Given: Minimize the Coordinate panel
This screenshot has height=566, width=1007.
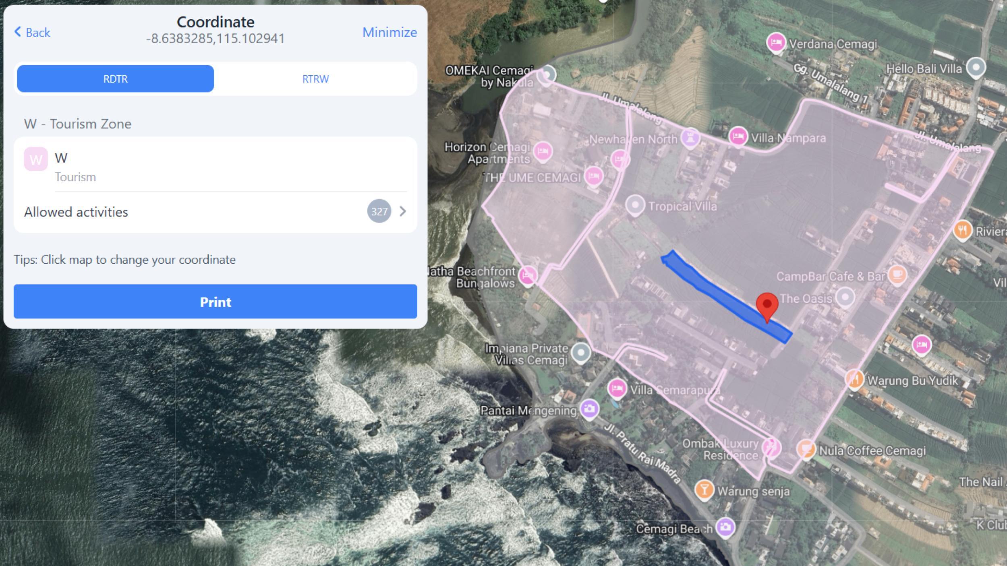Looking at the screenshot, I should [389, 32].
